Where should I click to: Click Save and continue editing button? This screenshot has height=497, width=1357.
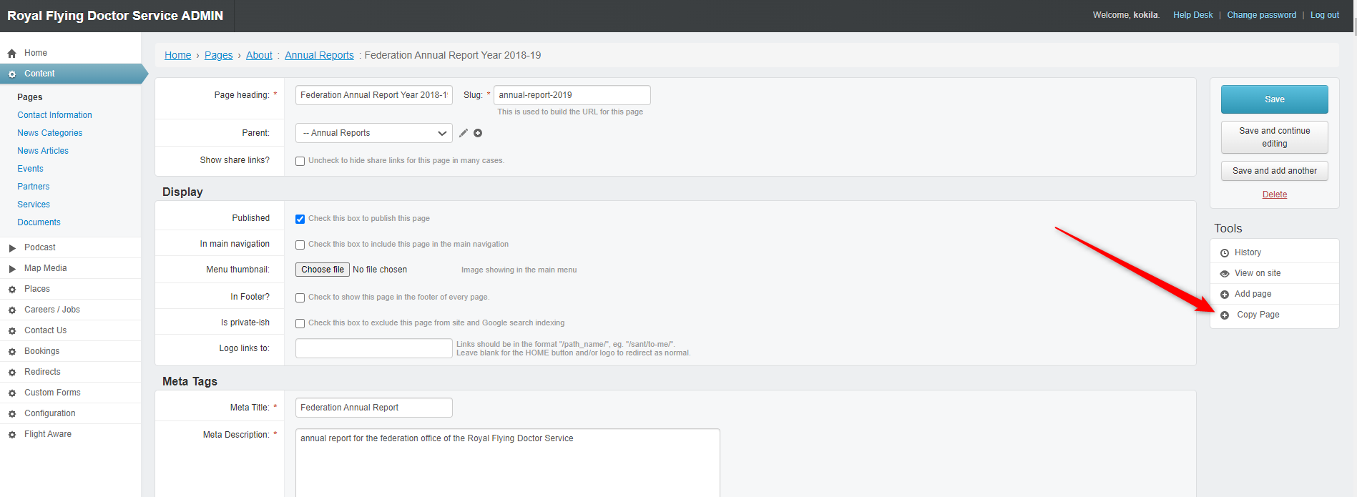[1274, 137]
